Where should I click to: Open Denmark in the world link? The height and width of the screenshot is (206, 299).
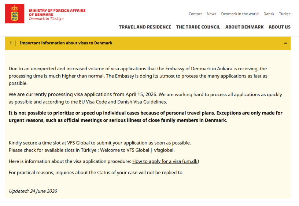click(240, 14)
